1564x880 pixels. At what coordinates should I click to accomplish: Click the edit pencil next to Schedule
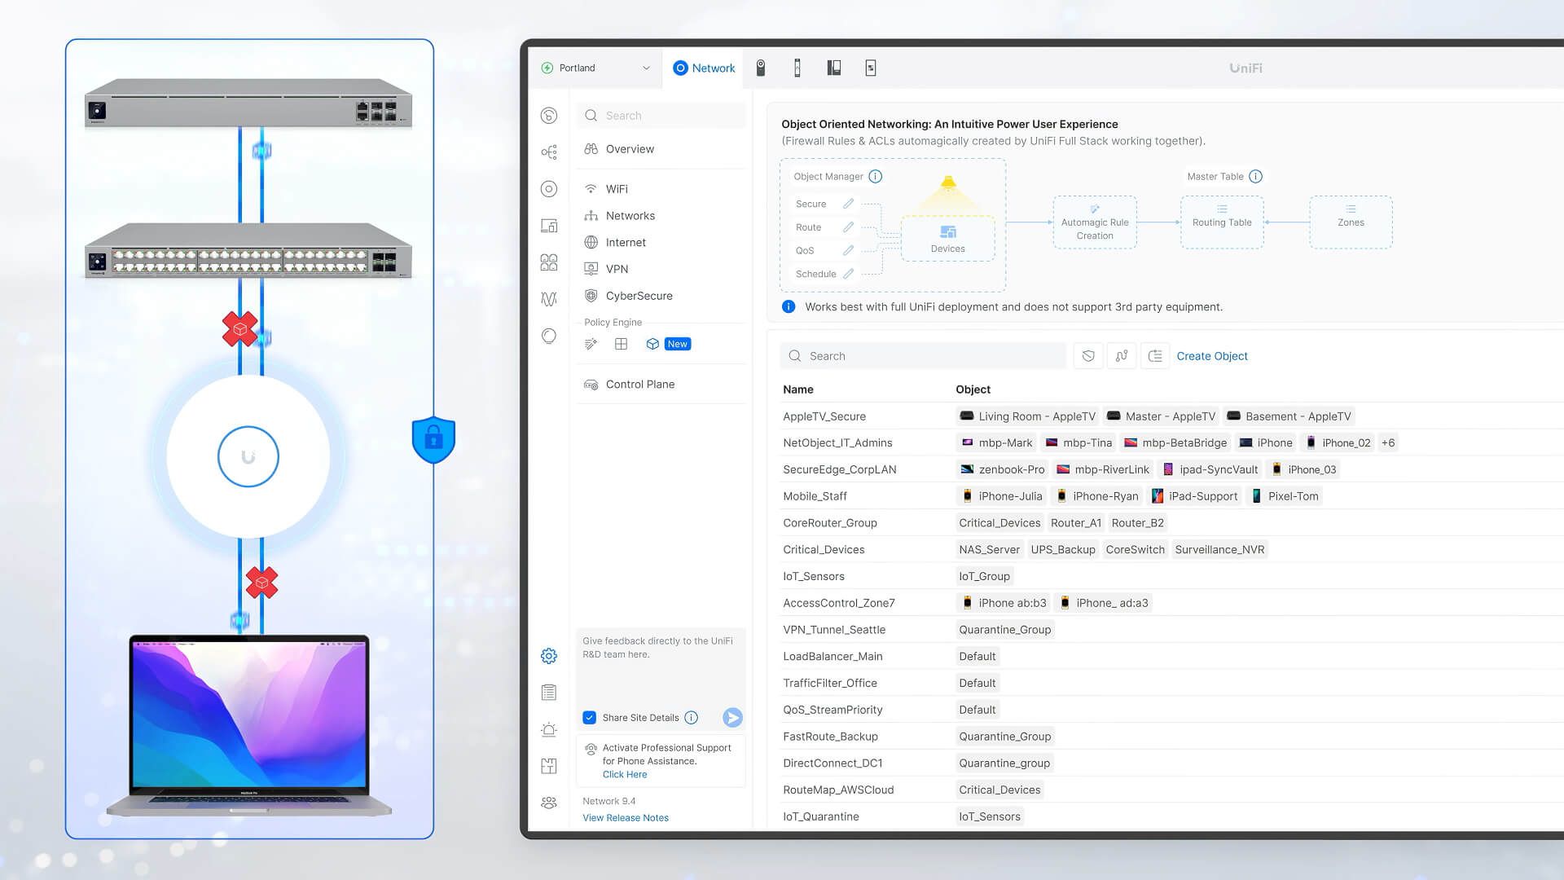click(x=848, y=274)
